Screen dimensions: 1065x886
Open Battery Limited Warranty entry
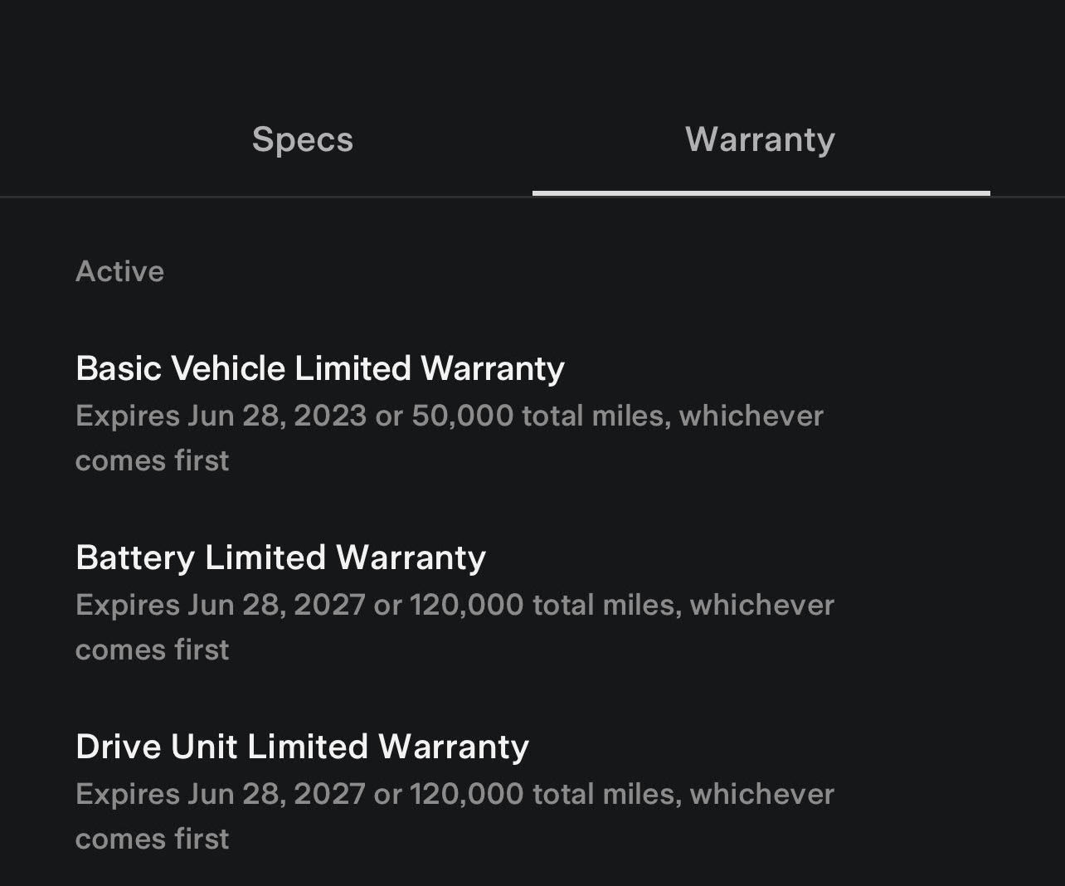280,557
